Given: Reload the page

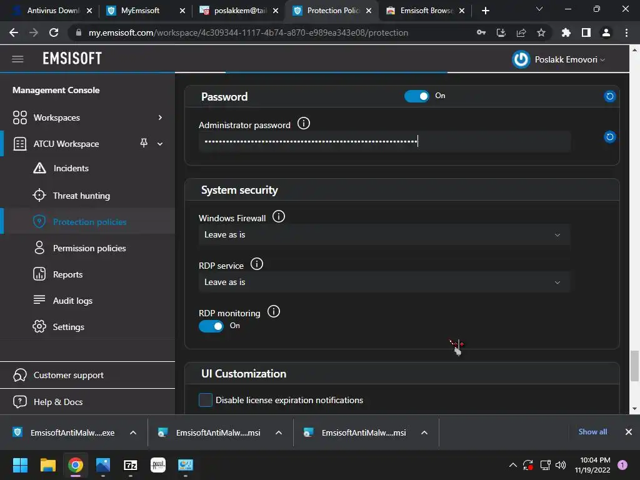Looking at the screenshot, I should (54, 32).
